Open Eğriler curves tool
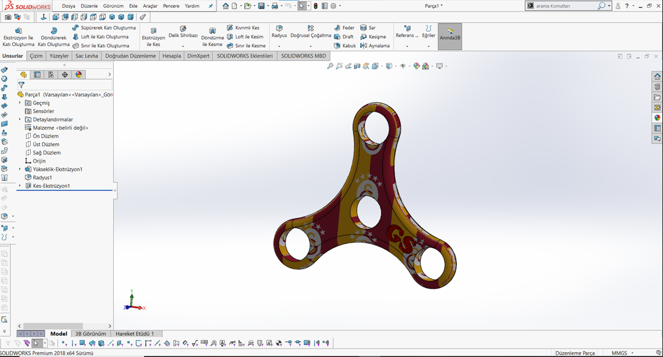Image resolution: width=663 pixels, height=357 pixels. click(x=429, y=31)
